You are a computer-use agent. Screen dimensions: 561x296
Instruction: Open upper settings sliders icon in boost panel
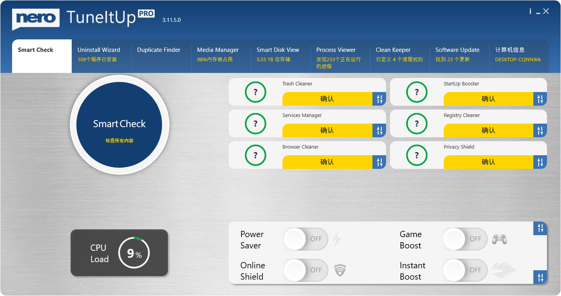tap(540, 229)
